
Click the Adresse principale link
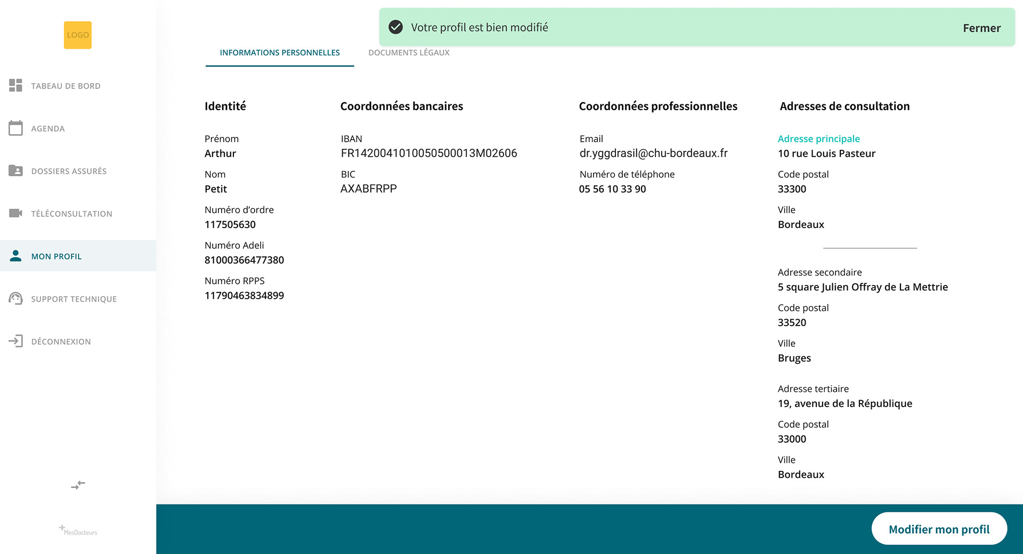click(x=818, y=138)
